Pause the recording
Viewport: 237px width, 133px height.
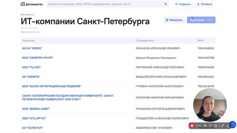(x=205, y=126)
